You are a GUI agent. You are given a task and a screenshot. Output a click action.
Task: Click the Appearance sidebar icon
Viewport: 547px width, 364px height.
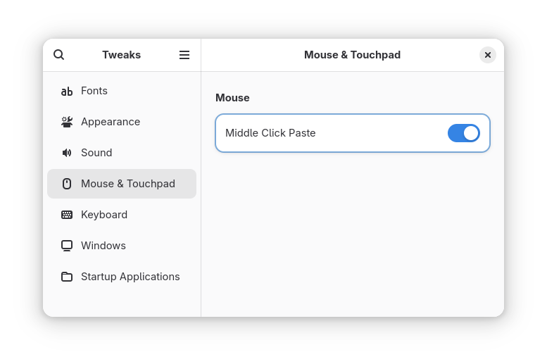click(67, 122)
